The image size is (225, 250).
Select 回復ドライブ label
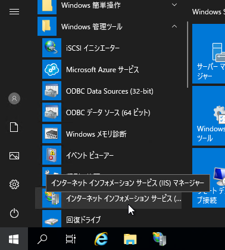(x=83, y=220)
